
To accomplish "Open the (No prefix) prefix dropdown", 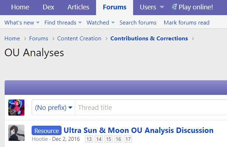I will click(x=53, y=108).
